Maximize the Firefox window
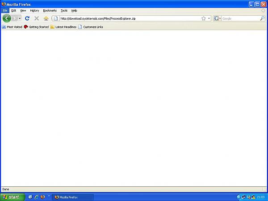The width and height of the screenshot is (268, 201). pos(258,4)
